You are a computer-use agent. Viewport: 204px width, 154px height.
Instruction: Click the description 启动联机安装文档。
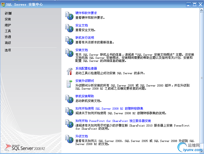coord(88,101)
